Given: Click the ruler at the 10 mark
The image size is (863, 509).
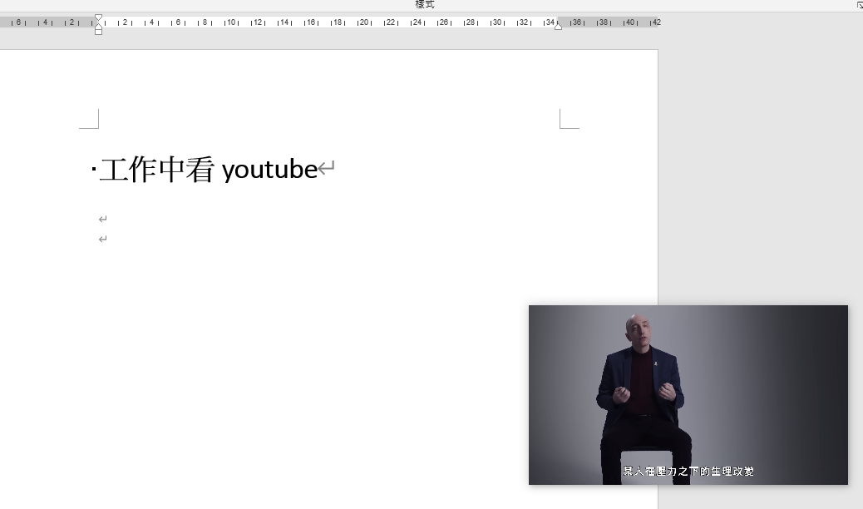Looking at the screenshot, I should [231, 22].
